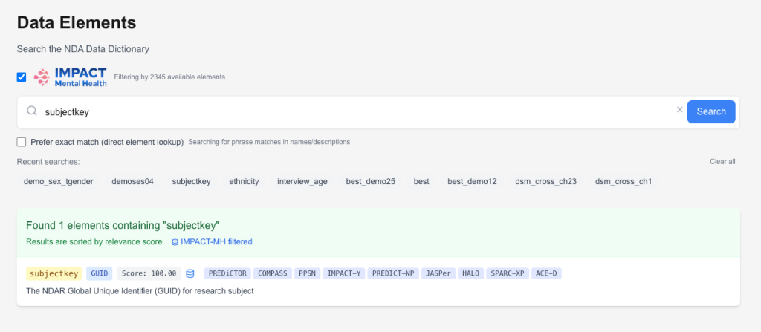Open the subjectkey element result
Viewport: 761px width, 332px height.
pyautogui.click(x=54, y=273)
